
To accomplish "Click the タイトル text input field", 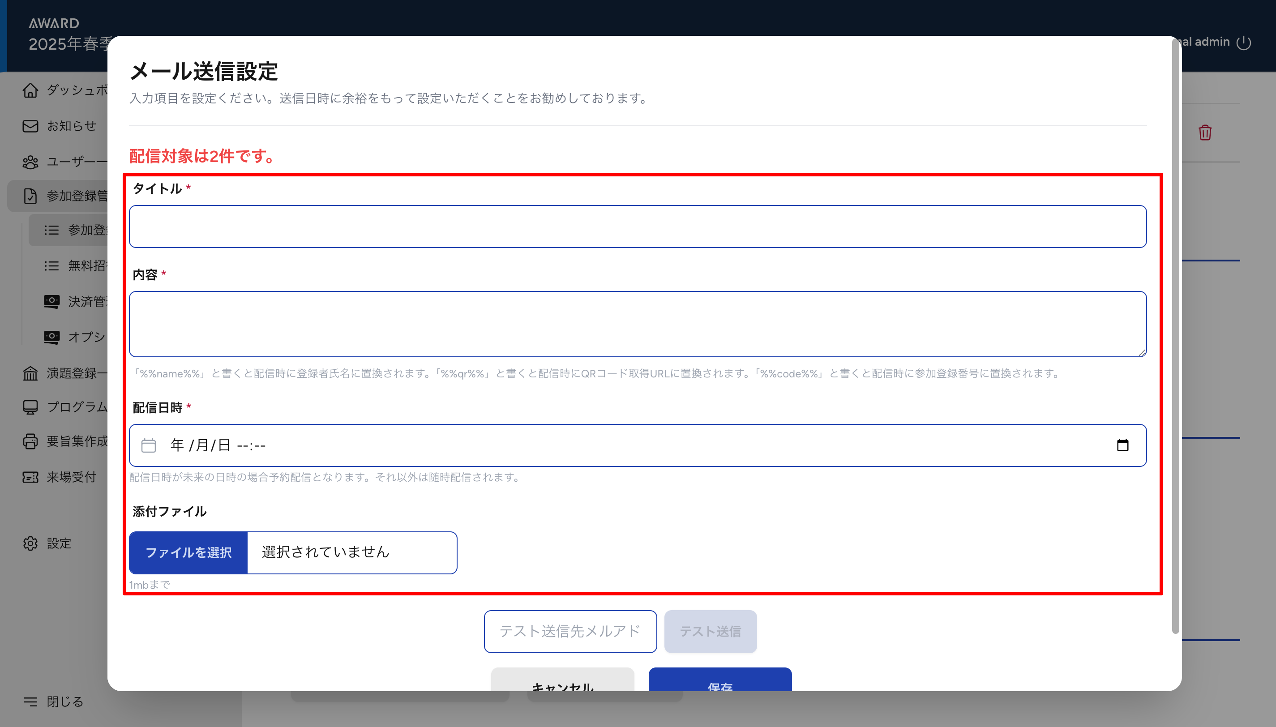I will coord(637,227).
